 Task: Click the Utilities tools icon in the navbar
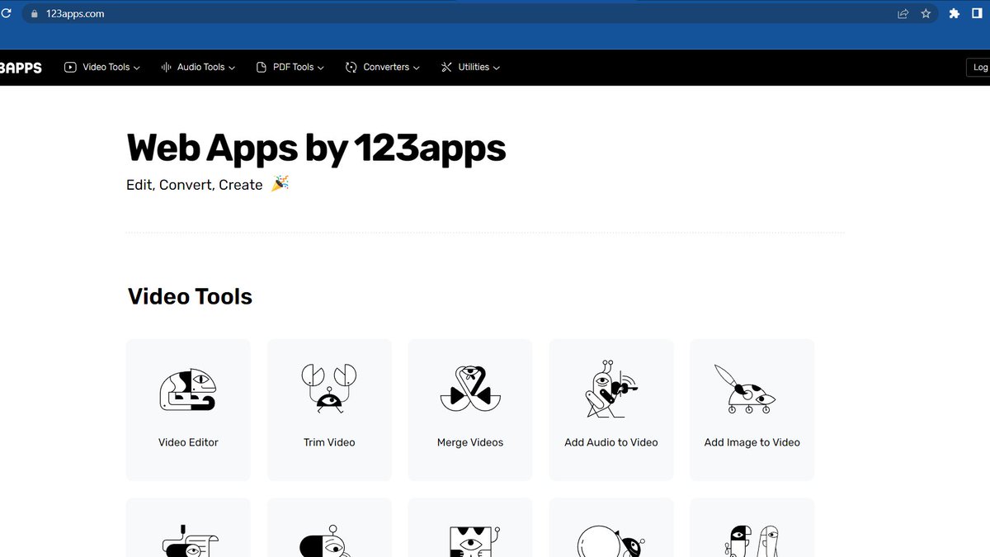coord(446,68)
